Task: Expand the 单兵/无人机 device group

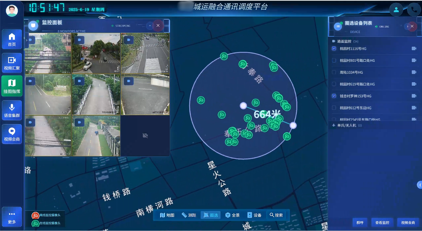Action: click(x=346, y=126)
